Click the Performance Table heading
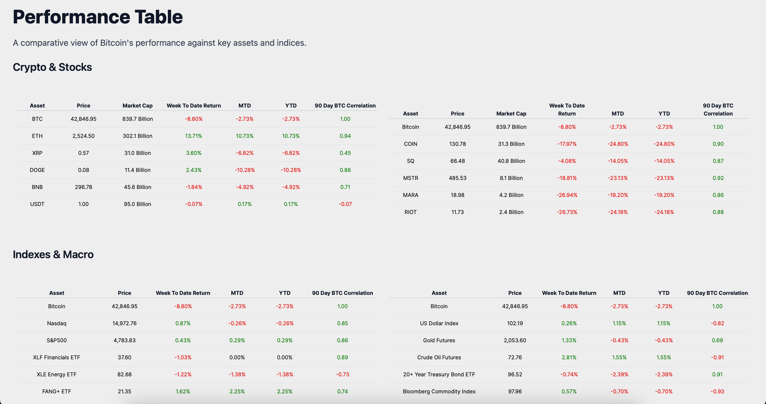Image resolution: width=766 pixels, height=404 pixels. pyautogui.click(x=98, y=17)
